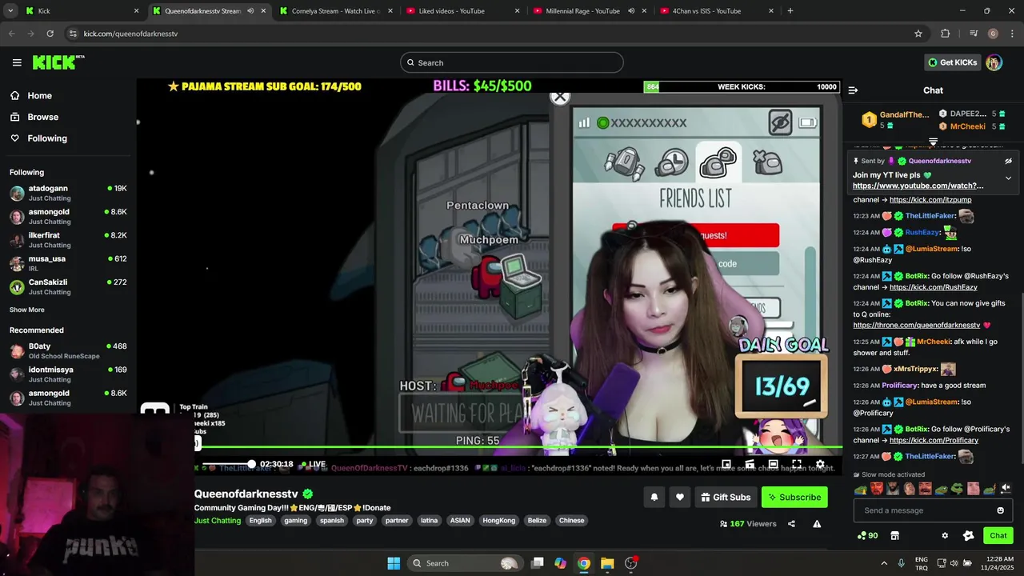Send message with green Chat button
Viewport: 1024px width, 576px height.
(998, 535)
